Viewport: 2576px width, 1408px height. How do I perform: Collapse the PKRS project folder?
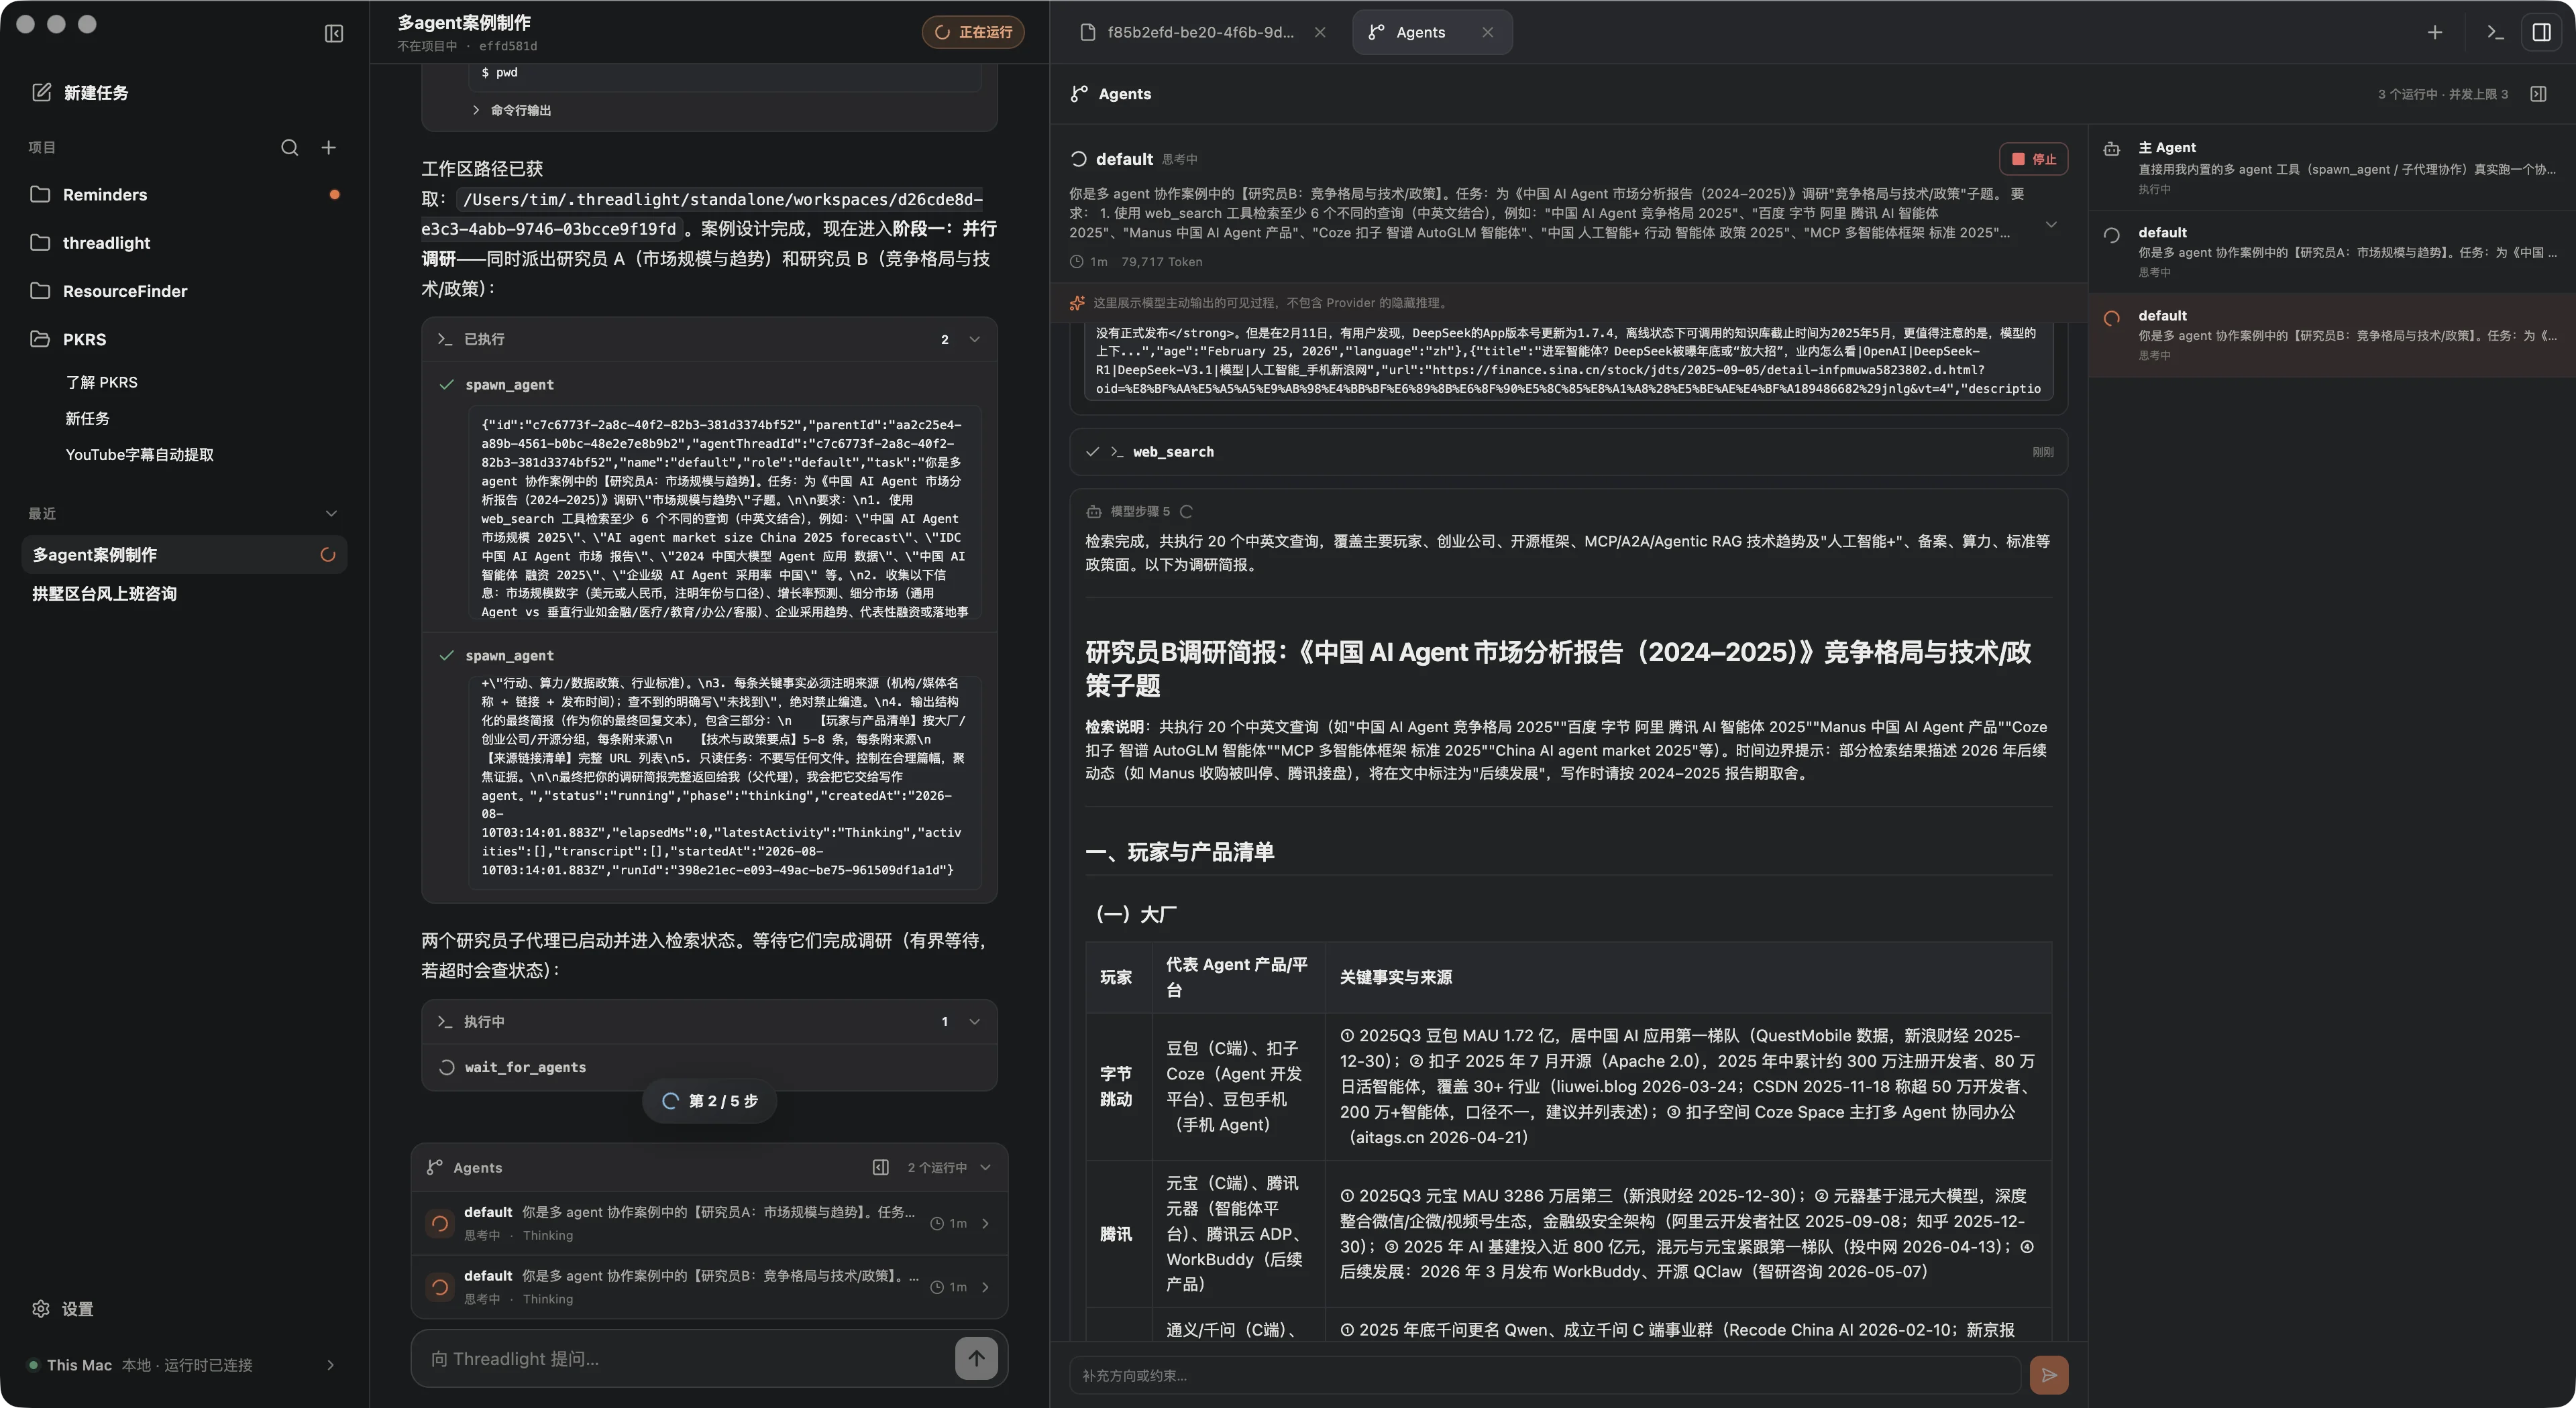tap(184, 339)
